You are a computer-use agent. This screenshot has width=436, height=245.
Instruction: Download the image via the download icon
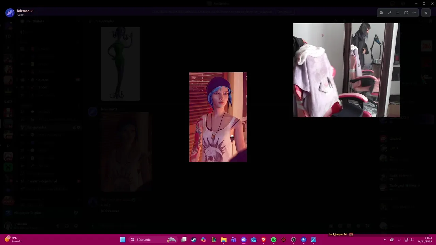tap(398, 13)
